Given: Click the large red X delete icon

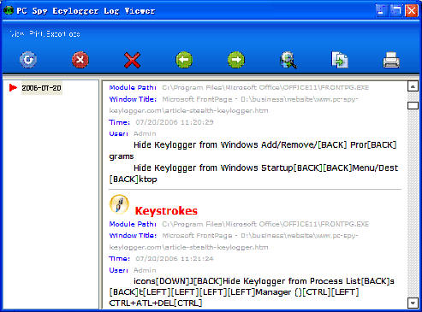Looking at the screenshot, I should tap(132, 60).
